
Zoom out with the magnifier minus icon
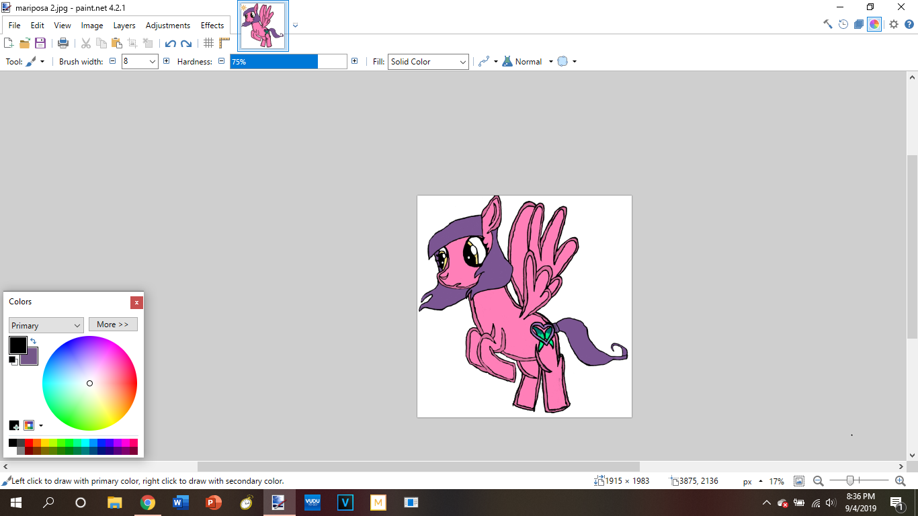pyautogui.click(x=818, y=481)
